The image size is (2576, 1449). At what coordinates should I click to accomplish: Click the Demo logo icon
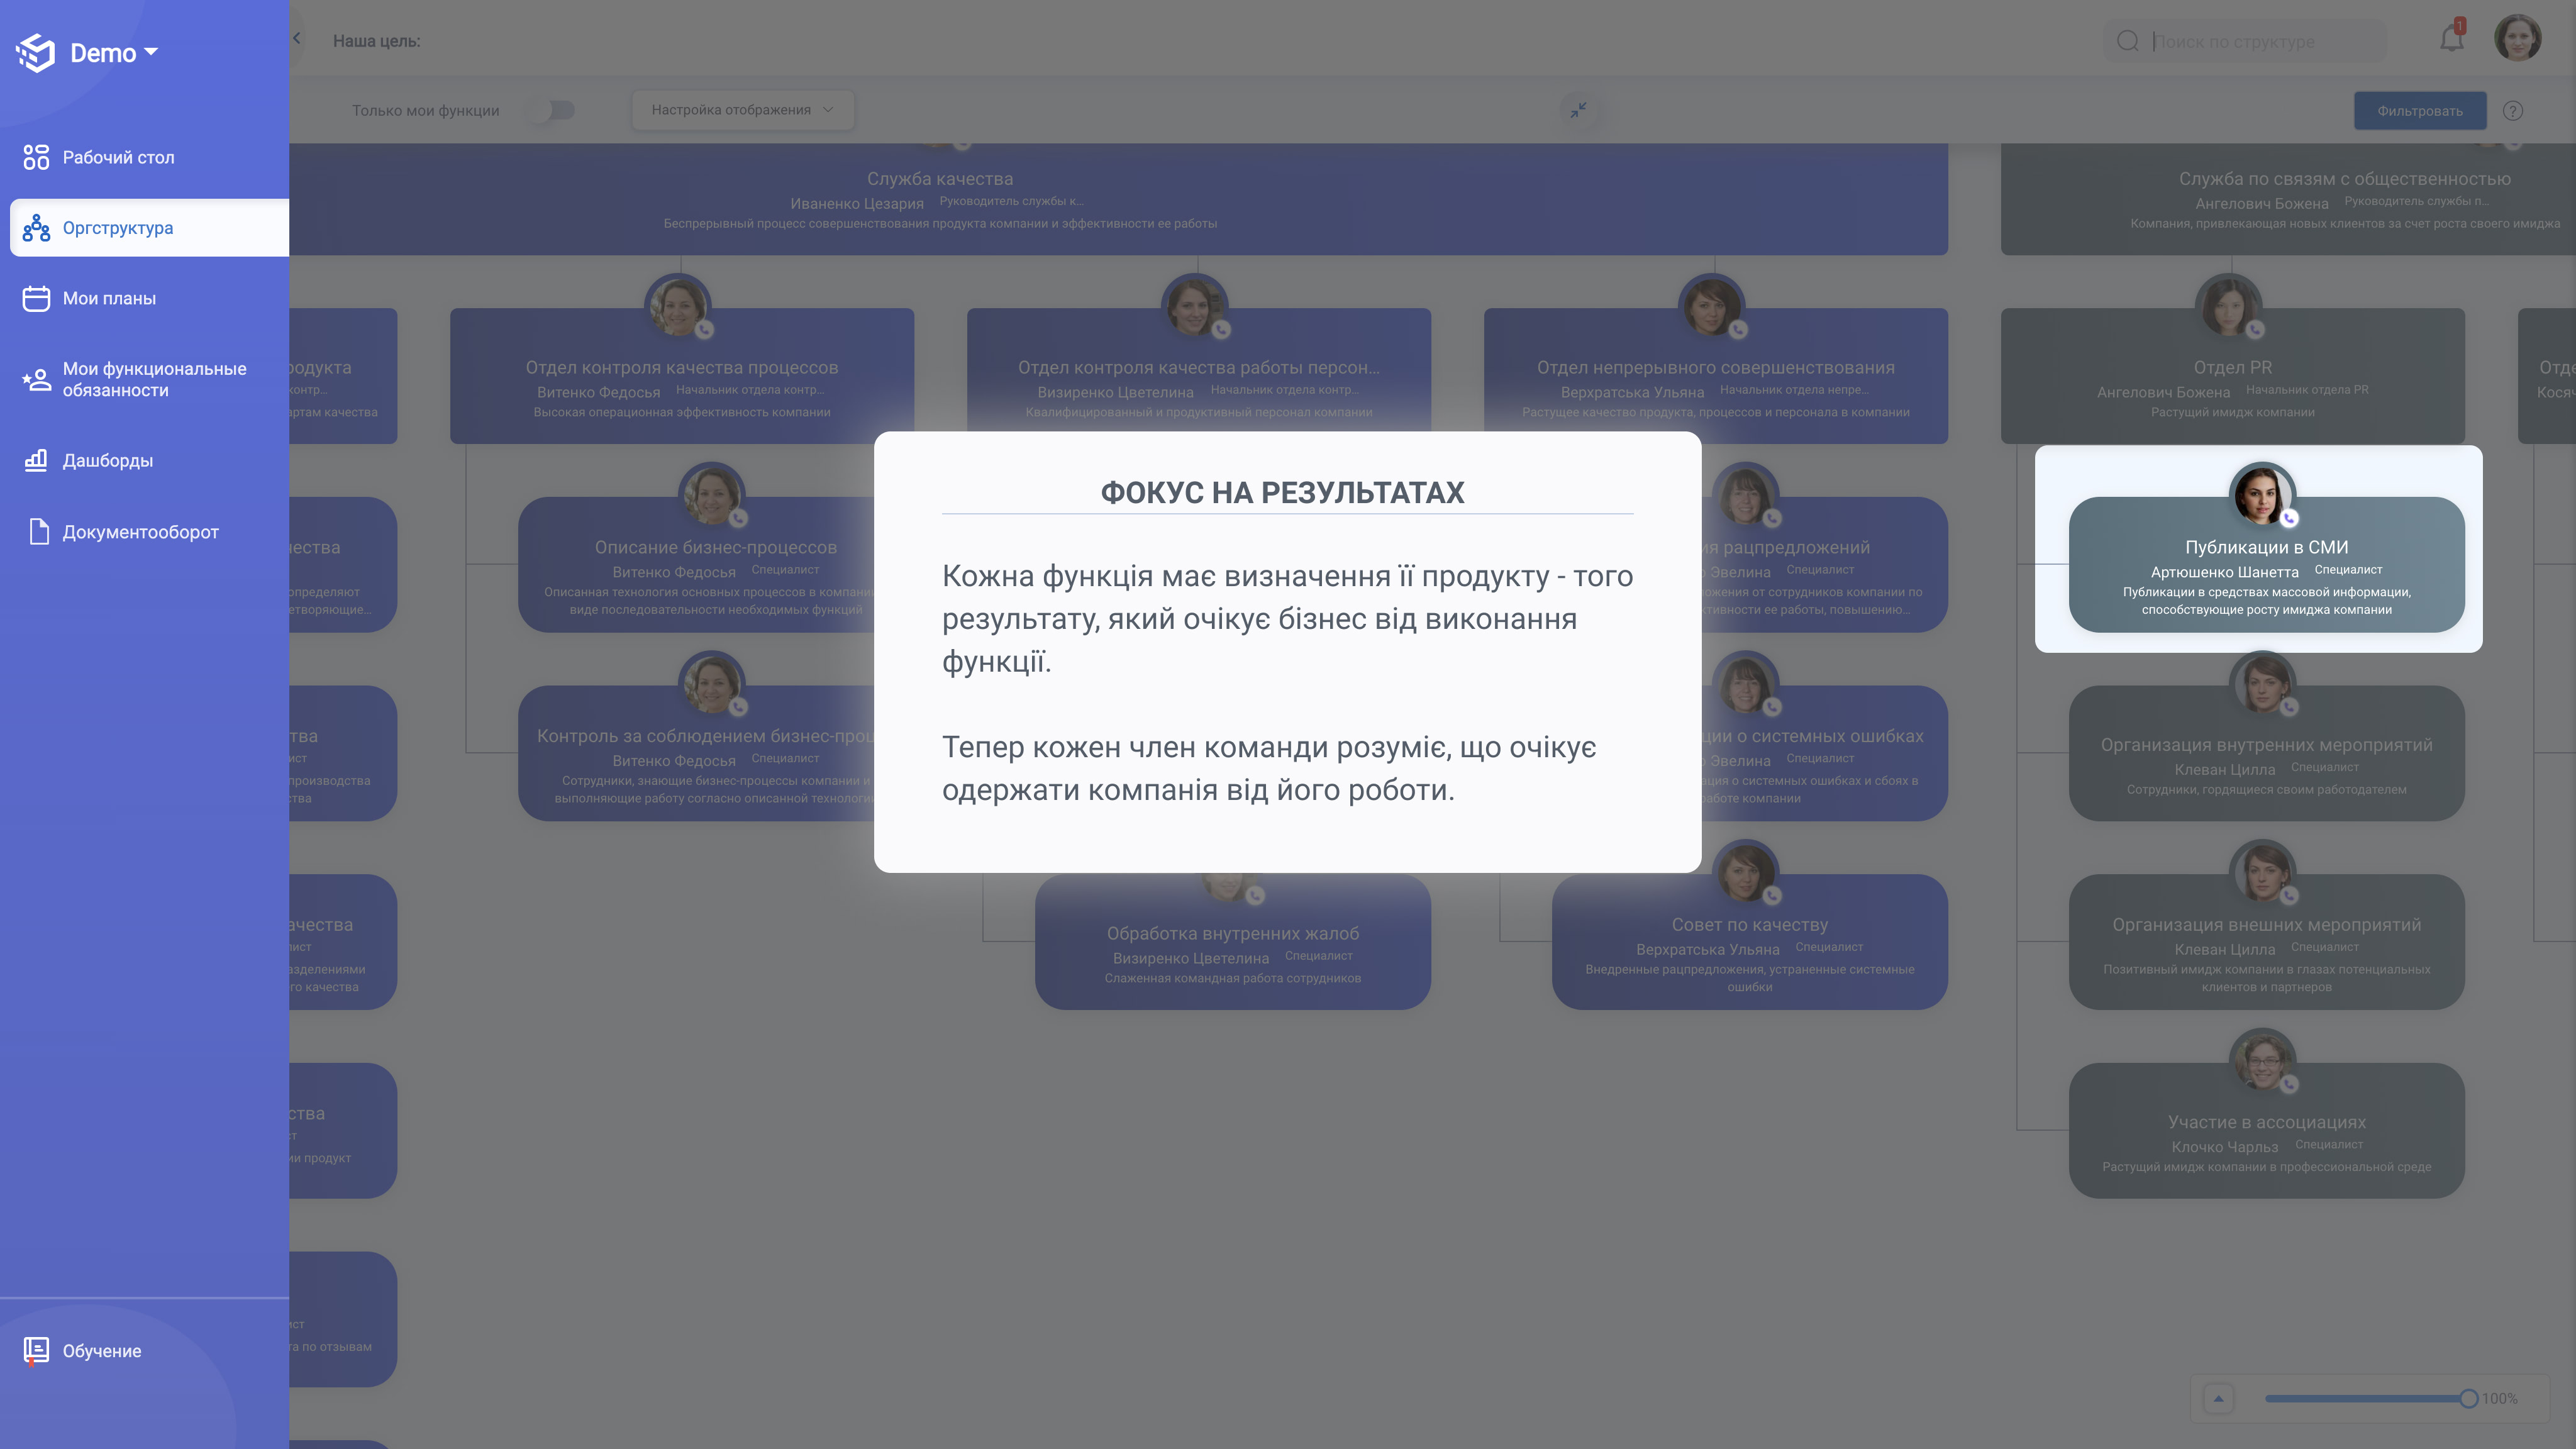[36, 52]
